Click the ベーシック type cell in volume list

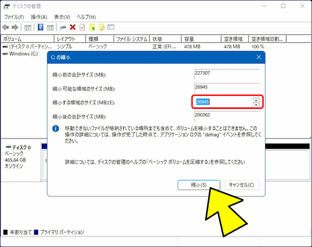tap(98, 47)
